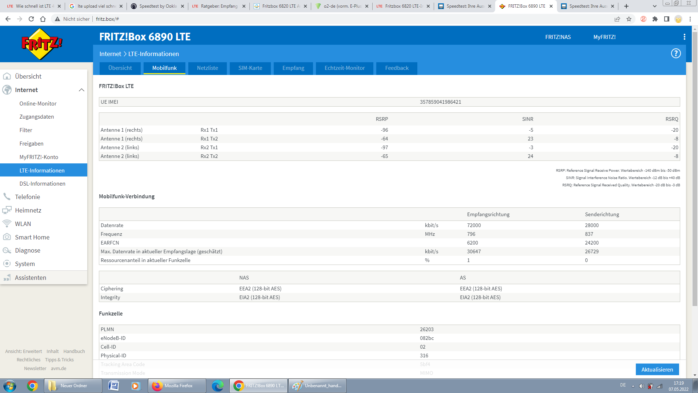698x393 pixels.
Task: Click the browser back arrow
Action: (8, 19)
